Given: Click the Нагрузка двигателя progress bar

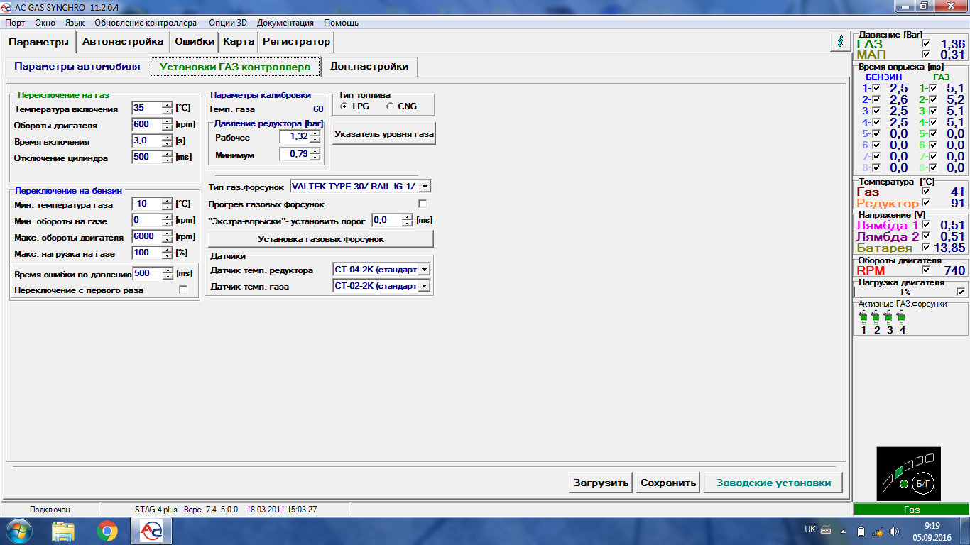Looking at the screenshot, I should coord(905,292).
